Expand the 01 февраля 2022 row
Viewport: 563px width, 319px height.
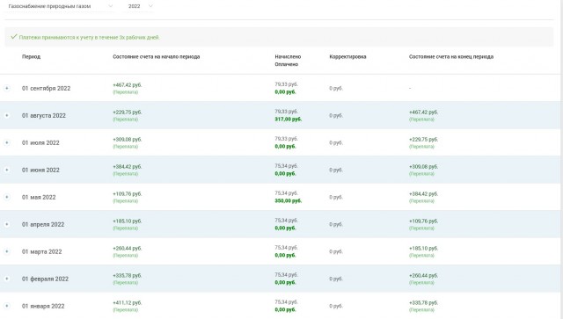click(7, 279)
